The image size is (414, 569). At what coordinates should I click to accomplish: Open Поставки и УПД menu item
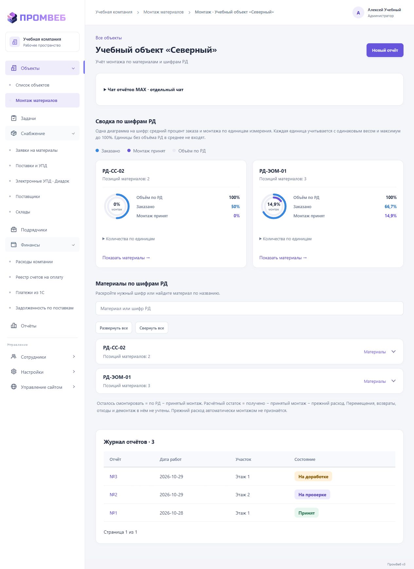[x=31, y=166]
